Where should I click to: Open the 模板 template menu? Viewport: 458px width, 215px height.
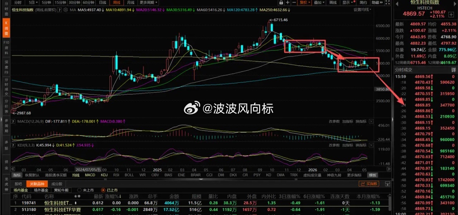(372, 175)
